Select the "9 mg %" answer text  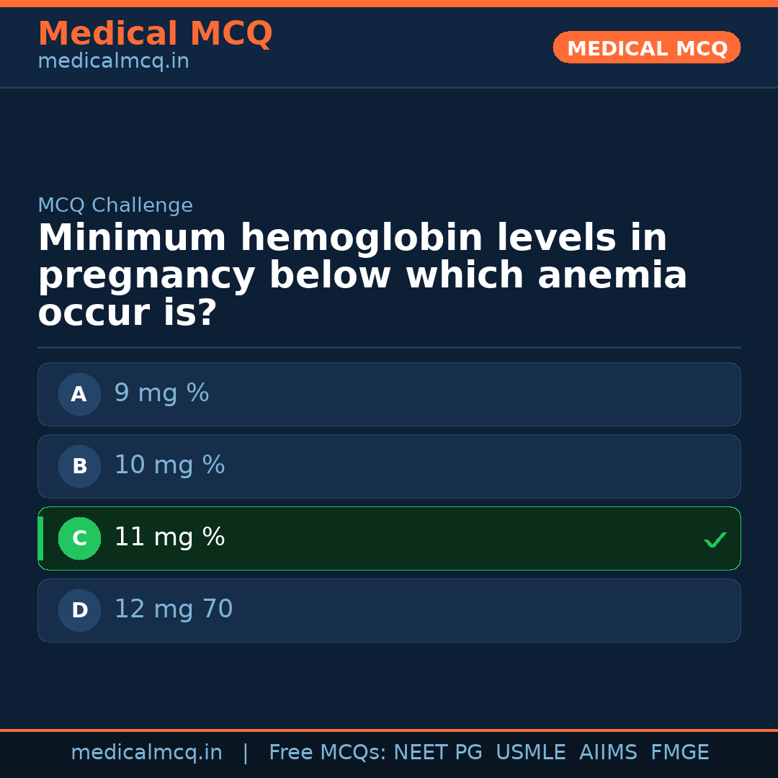pyautogui.click(x=161, y=393)
